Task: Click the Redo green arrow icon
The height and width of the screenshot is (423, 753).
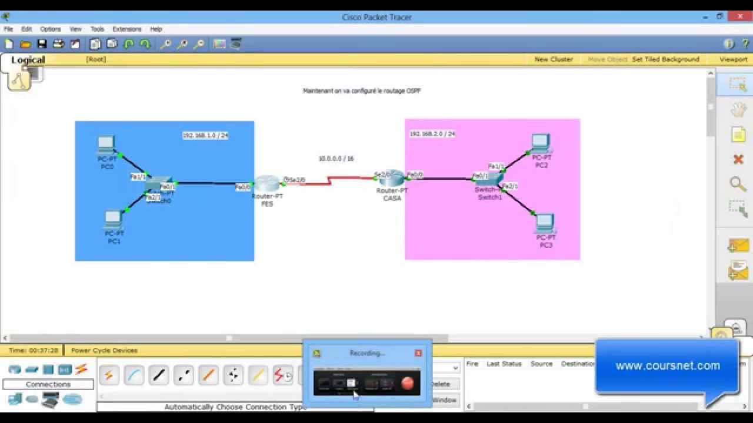Action: pos(145,43)
